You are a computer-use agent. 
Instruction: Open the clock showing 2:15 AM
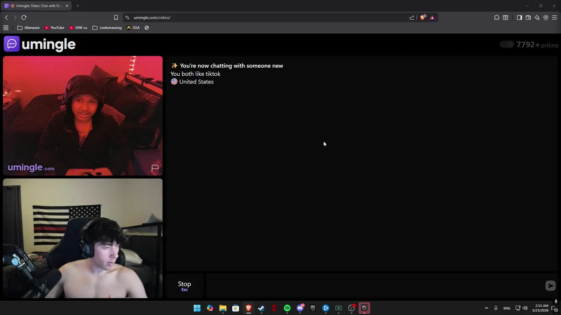[541, 308]
